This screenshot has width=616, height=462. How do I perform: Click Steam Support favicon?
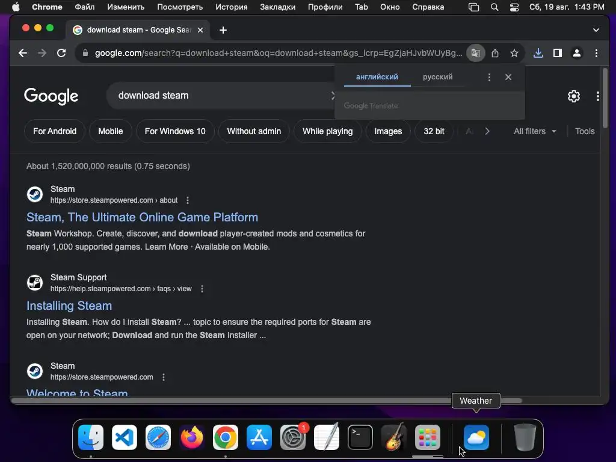[x=34, y=283]
